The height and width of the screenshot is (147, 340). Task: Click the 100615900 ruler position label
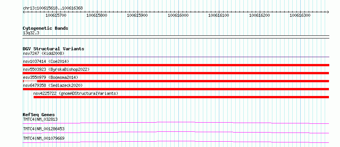[x=137, y=15]
